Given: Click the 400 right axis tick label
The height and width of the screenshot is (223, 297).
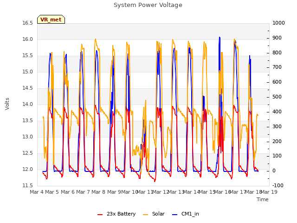Looking at the screenshot, I should pos(277,111).
